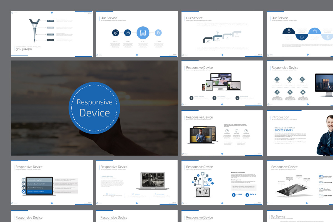Screen dimensions: 333x222
Task: Click the STEP 3 label
Action: coord(143,41)
